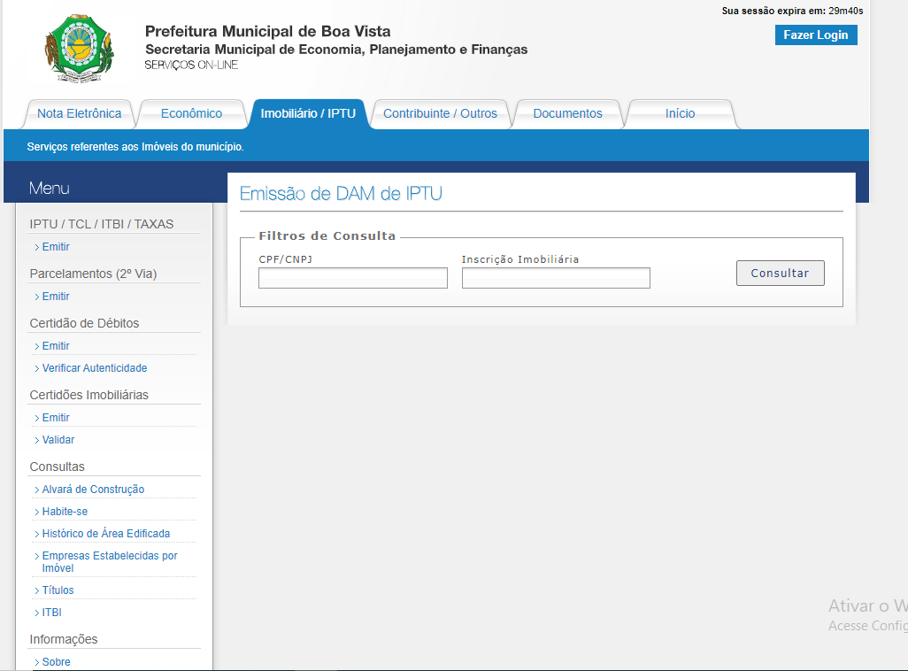This screenshot has height=671, width=908.
Task: Open Empresas Estabelecidas por Imóvel link
Action: tap(110, 561)
